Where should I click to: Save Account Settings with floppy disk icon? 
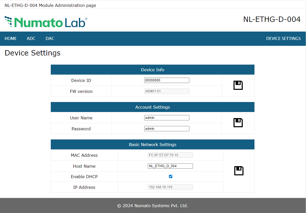click(x=238, y=123)
